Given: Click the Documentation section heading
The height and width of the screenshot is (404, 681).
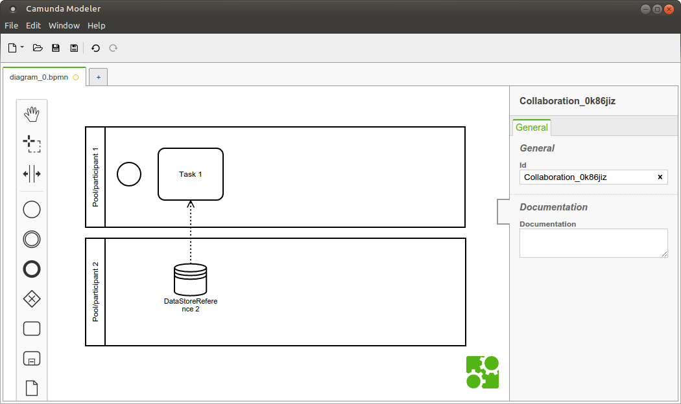Looking at the screenshot, I should pos(554,207).
